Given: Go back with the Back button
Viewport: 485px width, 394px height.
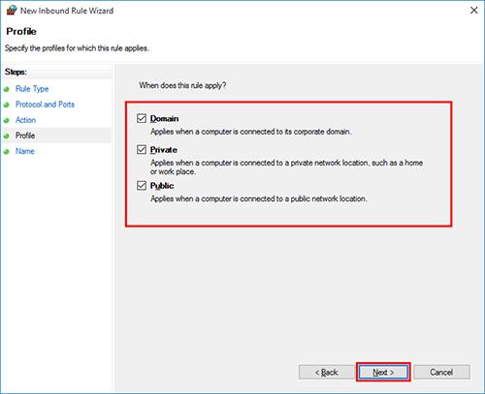Looking at the screenshot, I should tap(327, 372).
